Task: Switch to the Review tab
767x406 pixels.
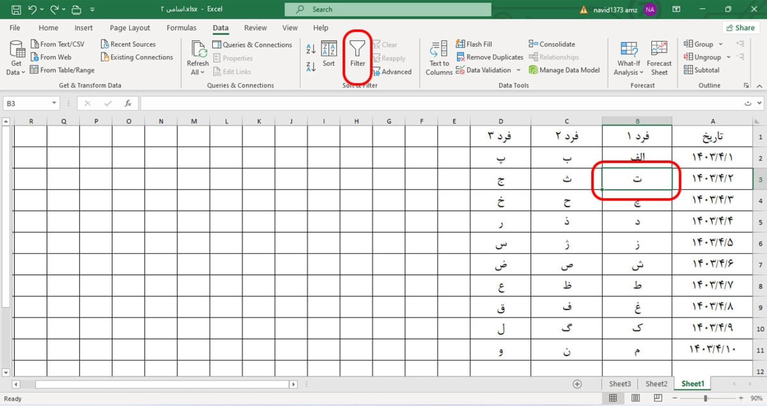Action: pos(255,28)
